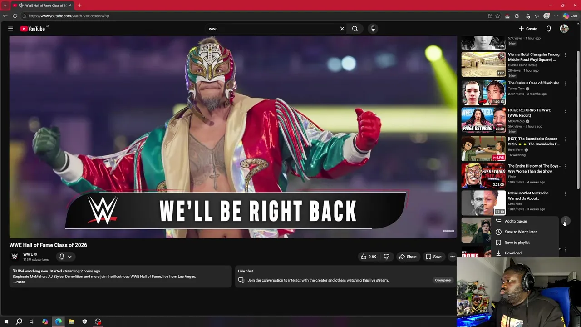581x327 pixels.
Task: Expand notification options chevron next to bell
Action: pos(70,257)
